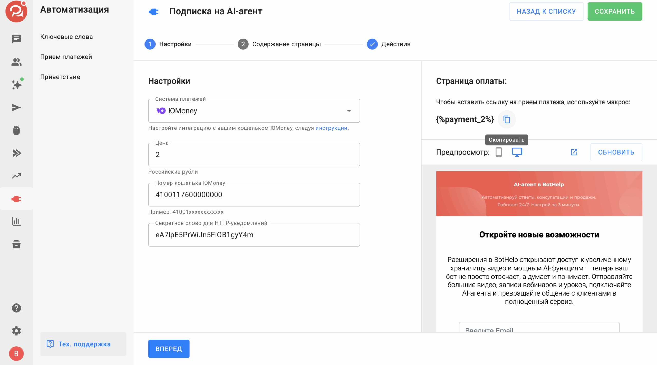Click the СОХРАНИТЬ save button
Screen dimensions: 657x365
[615, 11]
